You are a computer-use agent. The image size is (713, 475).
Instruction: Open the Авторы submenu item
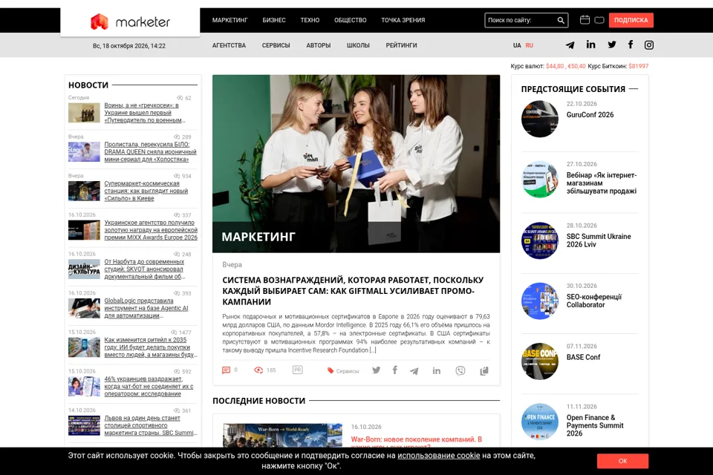tap(319, 45)
